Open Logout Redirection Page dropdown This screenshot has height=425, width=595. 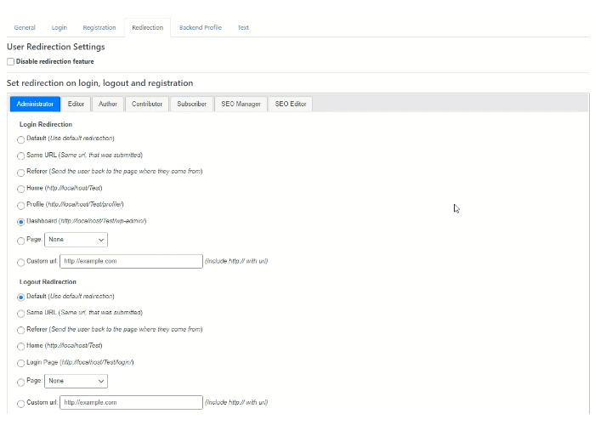pyautogui.click(x=76, y=381)
